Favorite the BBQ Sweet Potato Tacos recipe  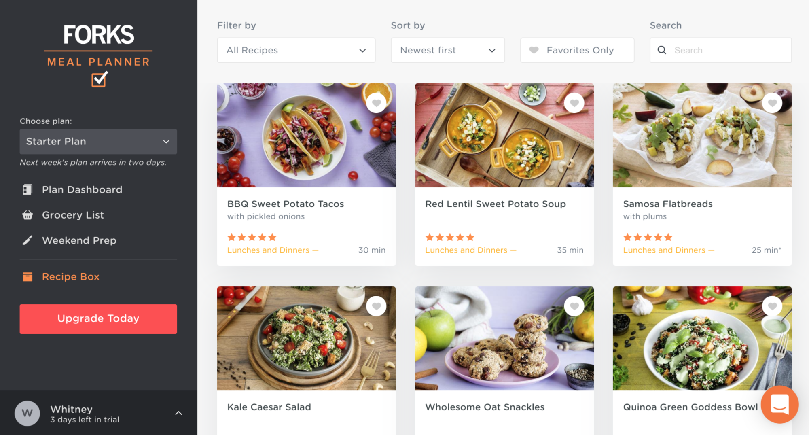tap(376, 103)
